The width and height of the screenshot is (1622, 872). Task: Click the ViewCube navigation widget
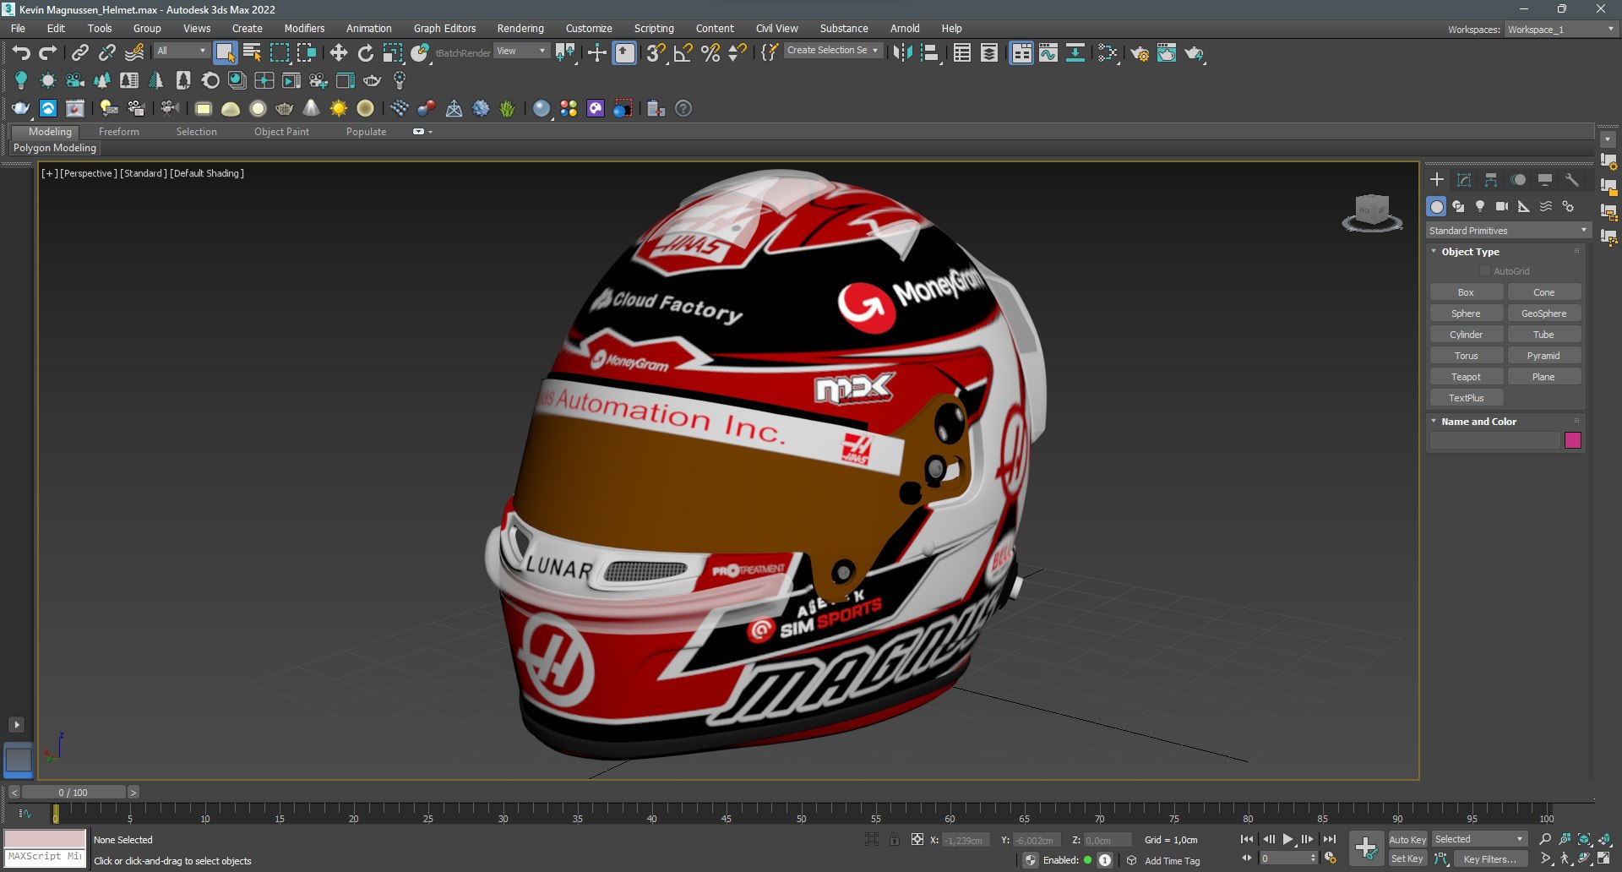1372,212
